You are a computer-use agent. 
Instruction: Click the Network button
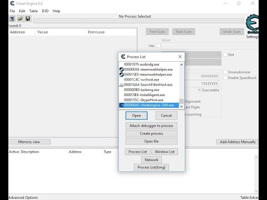pyautogui.click(x=151, y=159)
